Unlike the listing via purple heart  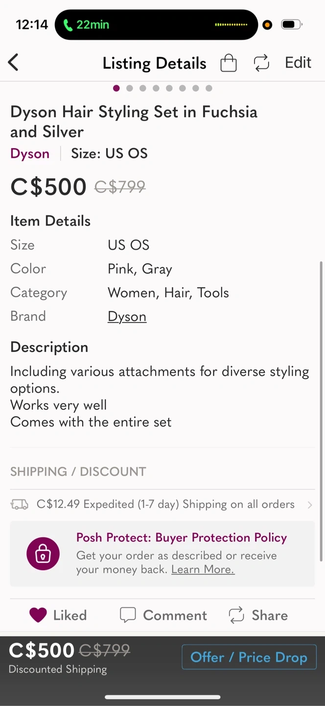[38, 615]
